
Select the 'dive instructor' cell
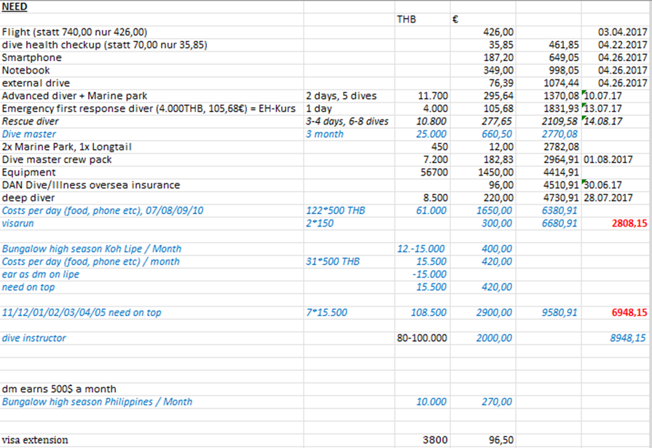[34, 338]
